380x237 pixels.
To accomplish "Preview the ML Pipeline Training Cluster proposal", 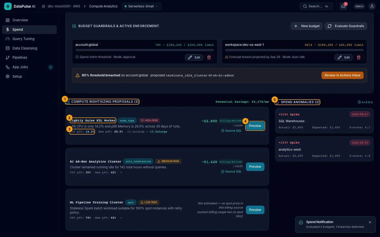I will pos(255,210).
